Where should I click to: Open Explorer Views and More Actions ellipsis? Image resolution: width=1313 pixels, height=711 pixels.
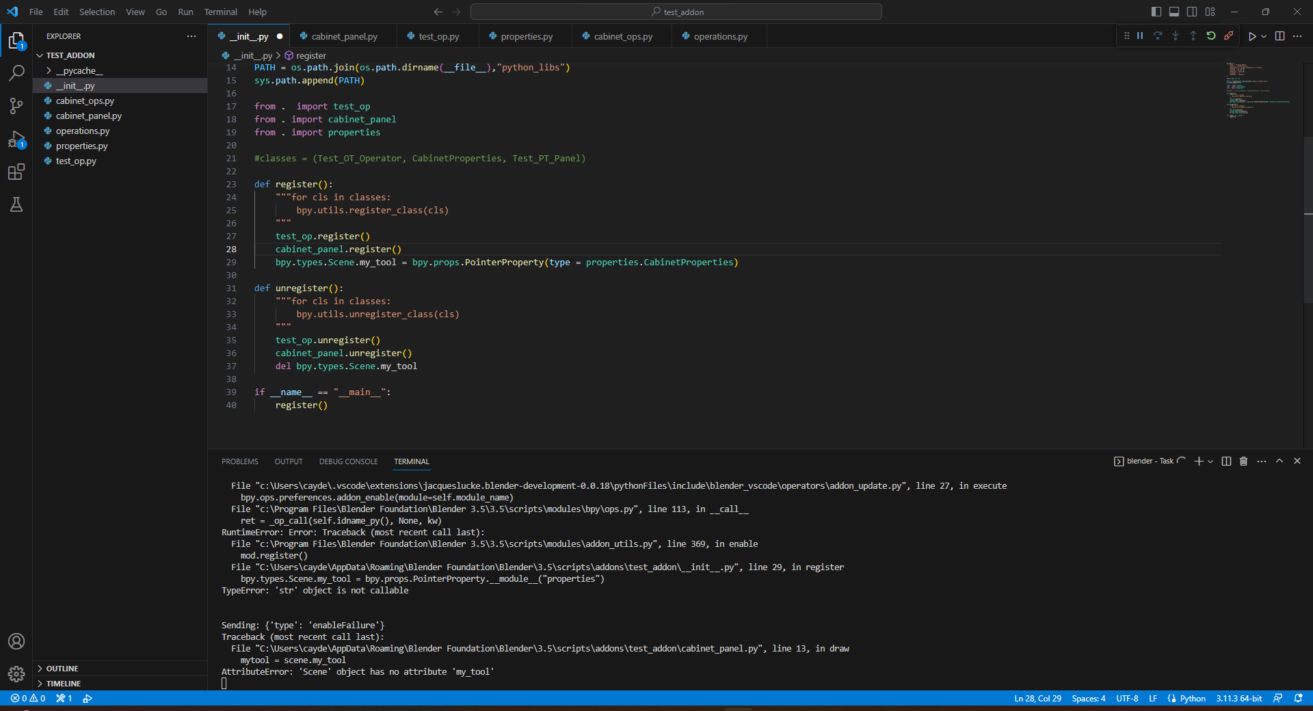click(191, 36)
